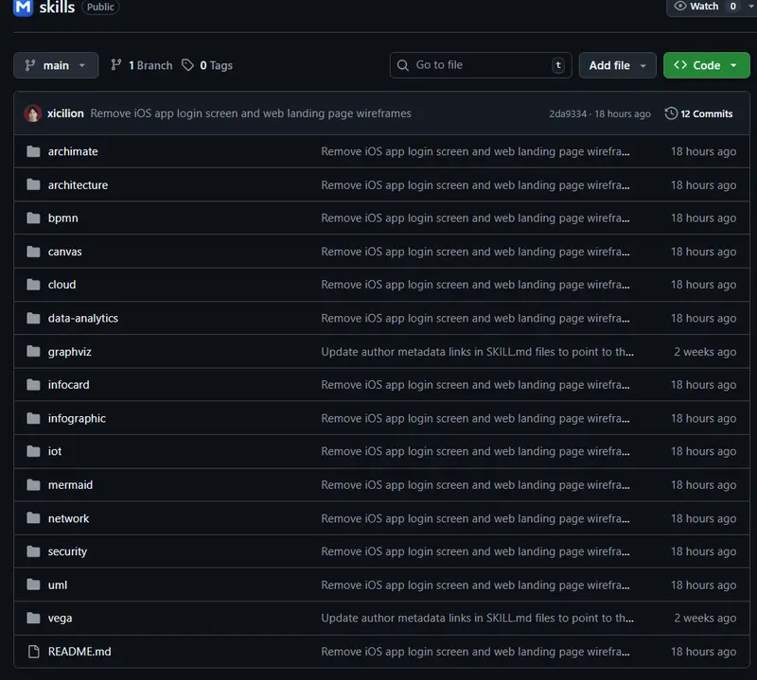This screenshot has height=680, width=757.
Task: Click the folder icon beside archimate
Action: 33,151
